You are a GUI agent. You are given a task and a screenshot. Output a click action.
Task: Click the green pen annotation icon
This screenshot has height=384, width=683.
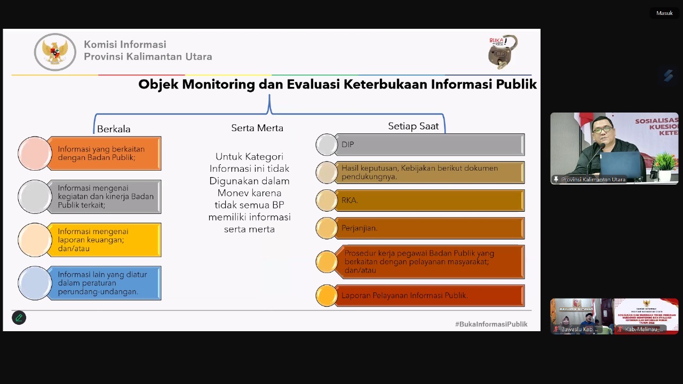click(19, 318)
